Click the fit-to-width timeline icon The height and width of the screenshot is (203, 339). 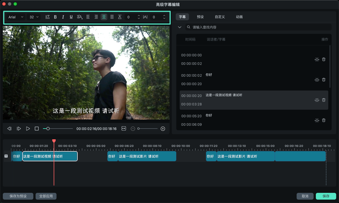[x=124, y=129]
